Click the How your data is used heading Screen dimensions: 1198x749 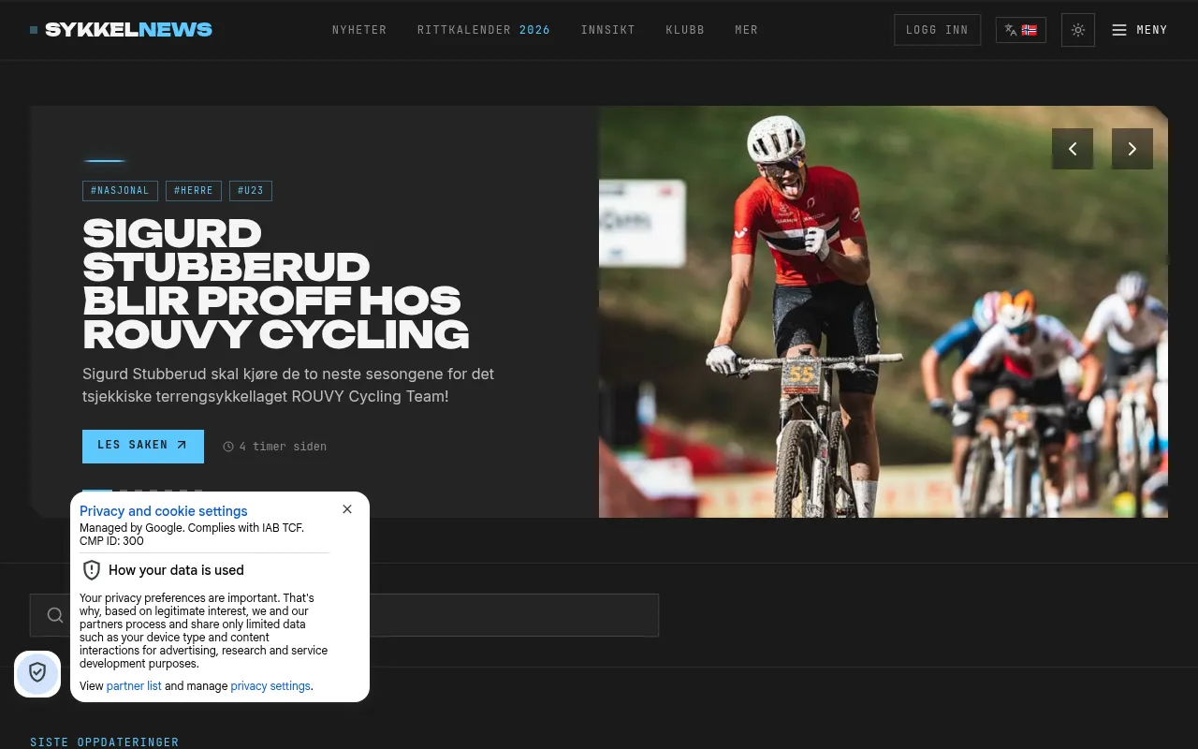[x=176, y=570]
